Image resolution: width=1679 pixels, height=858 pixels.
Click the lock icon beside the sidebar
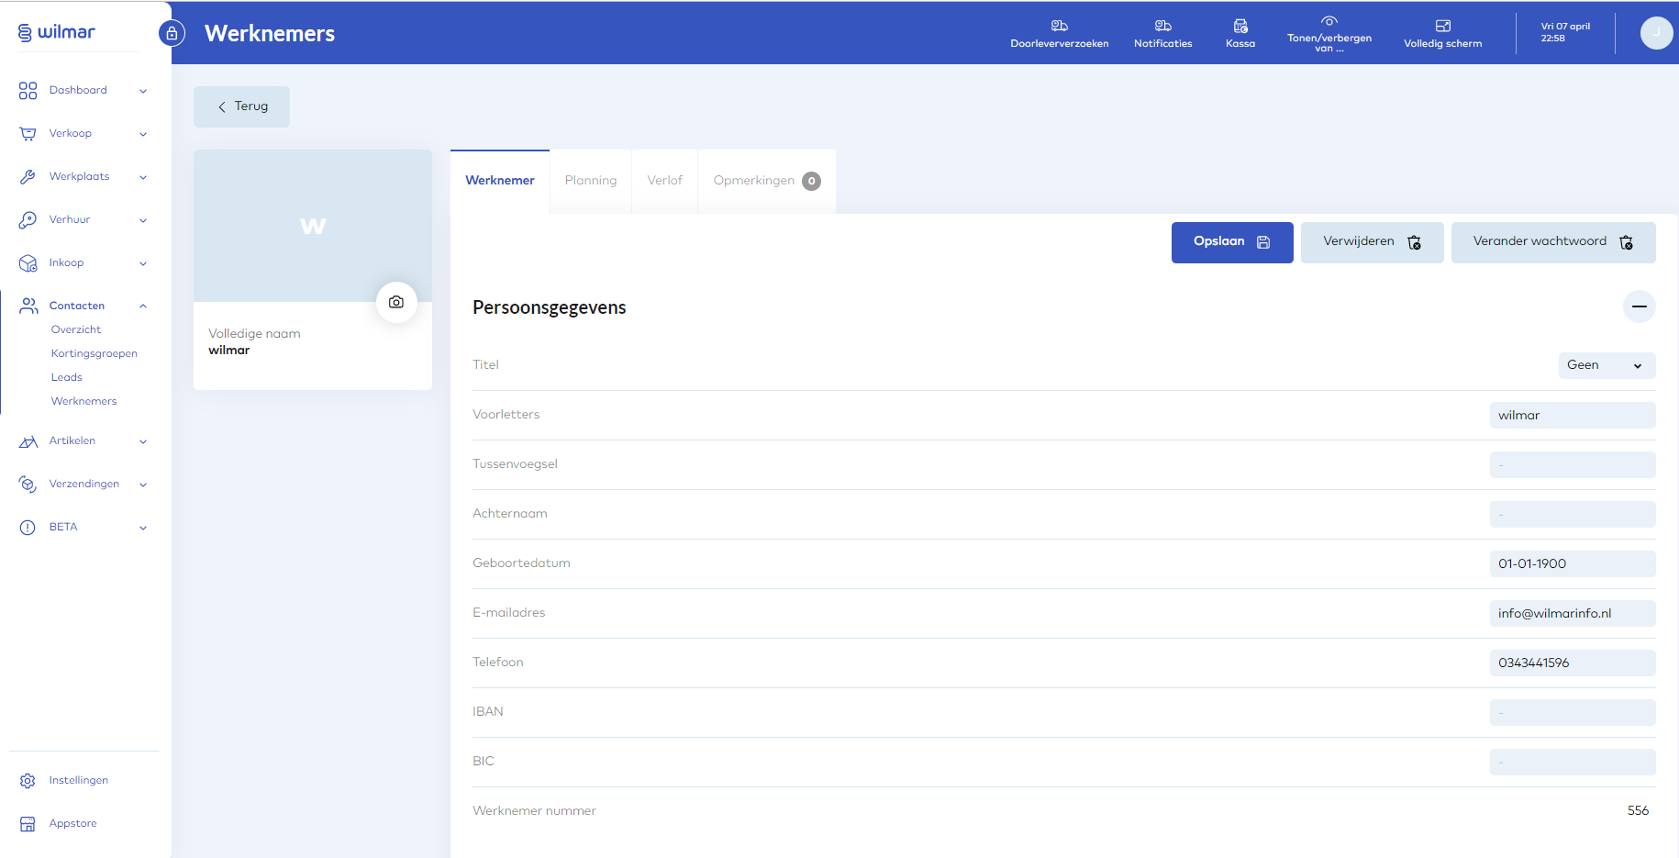click(172, 34)
